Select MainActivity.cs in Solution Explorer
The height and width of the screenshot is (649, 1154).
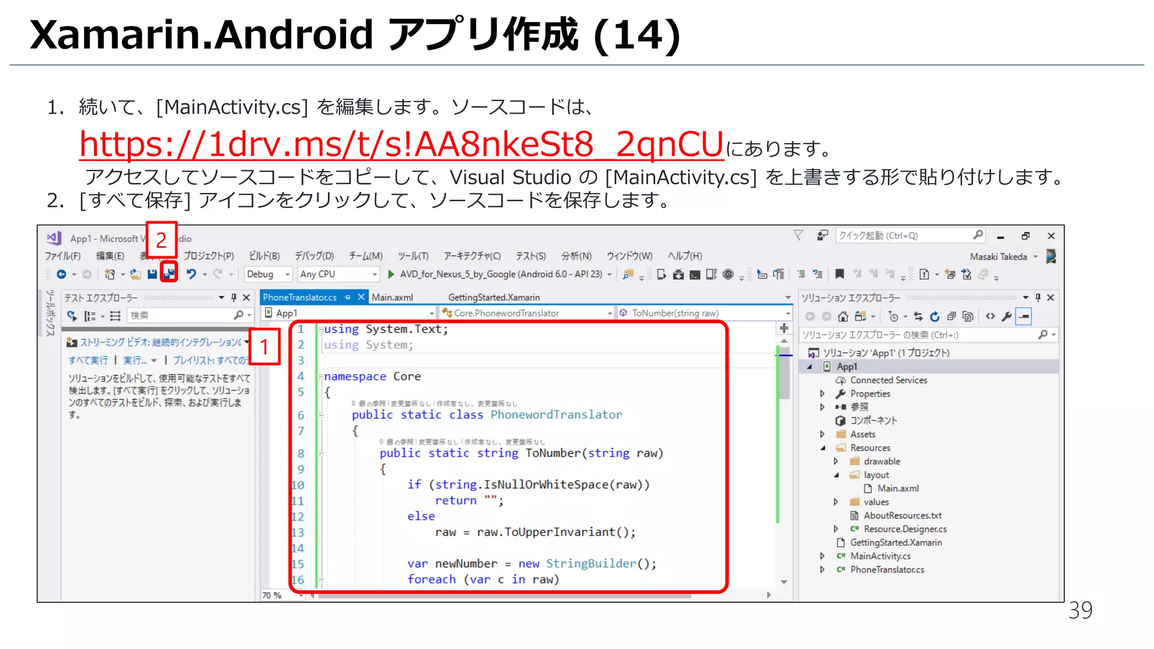tap(880, 556)
